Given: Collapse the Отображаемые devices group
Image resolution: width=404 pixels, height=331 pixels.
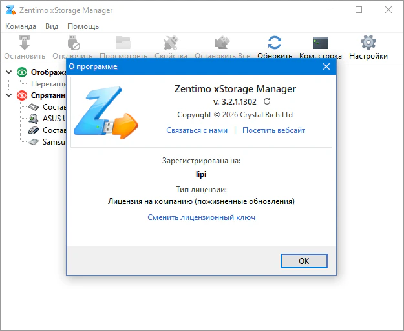Looking at the screenshot, I should tap(9, 72).
